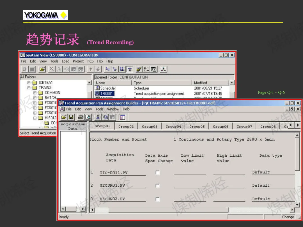The height and width of the screenshot is (227, 303).
Task: Open File menu in System View
Action: pos(24,61)
